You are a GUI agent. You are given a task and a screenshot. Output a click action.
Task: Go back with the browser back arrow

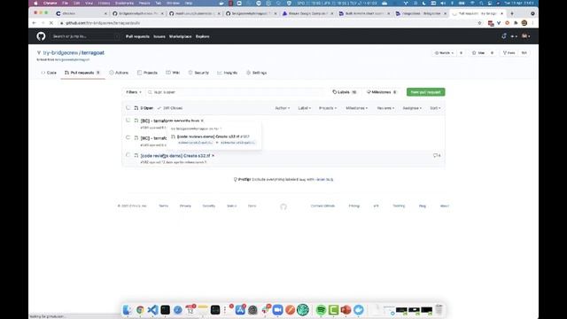[x=34, y=23]
